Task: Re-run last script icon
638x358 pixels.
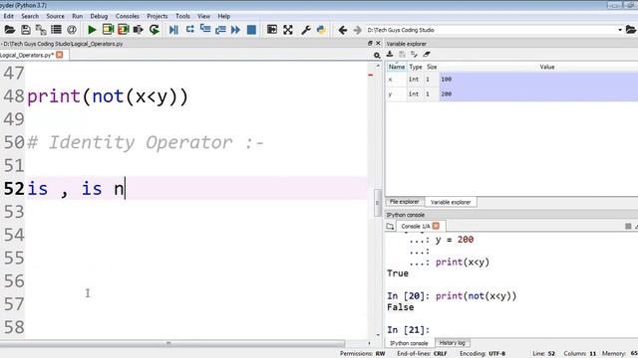Action: coord(155,30)
